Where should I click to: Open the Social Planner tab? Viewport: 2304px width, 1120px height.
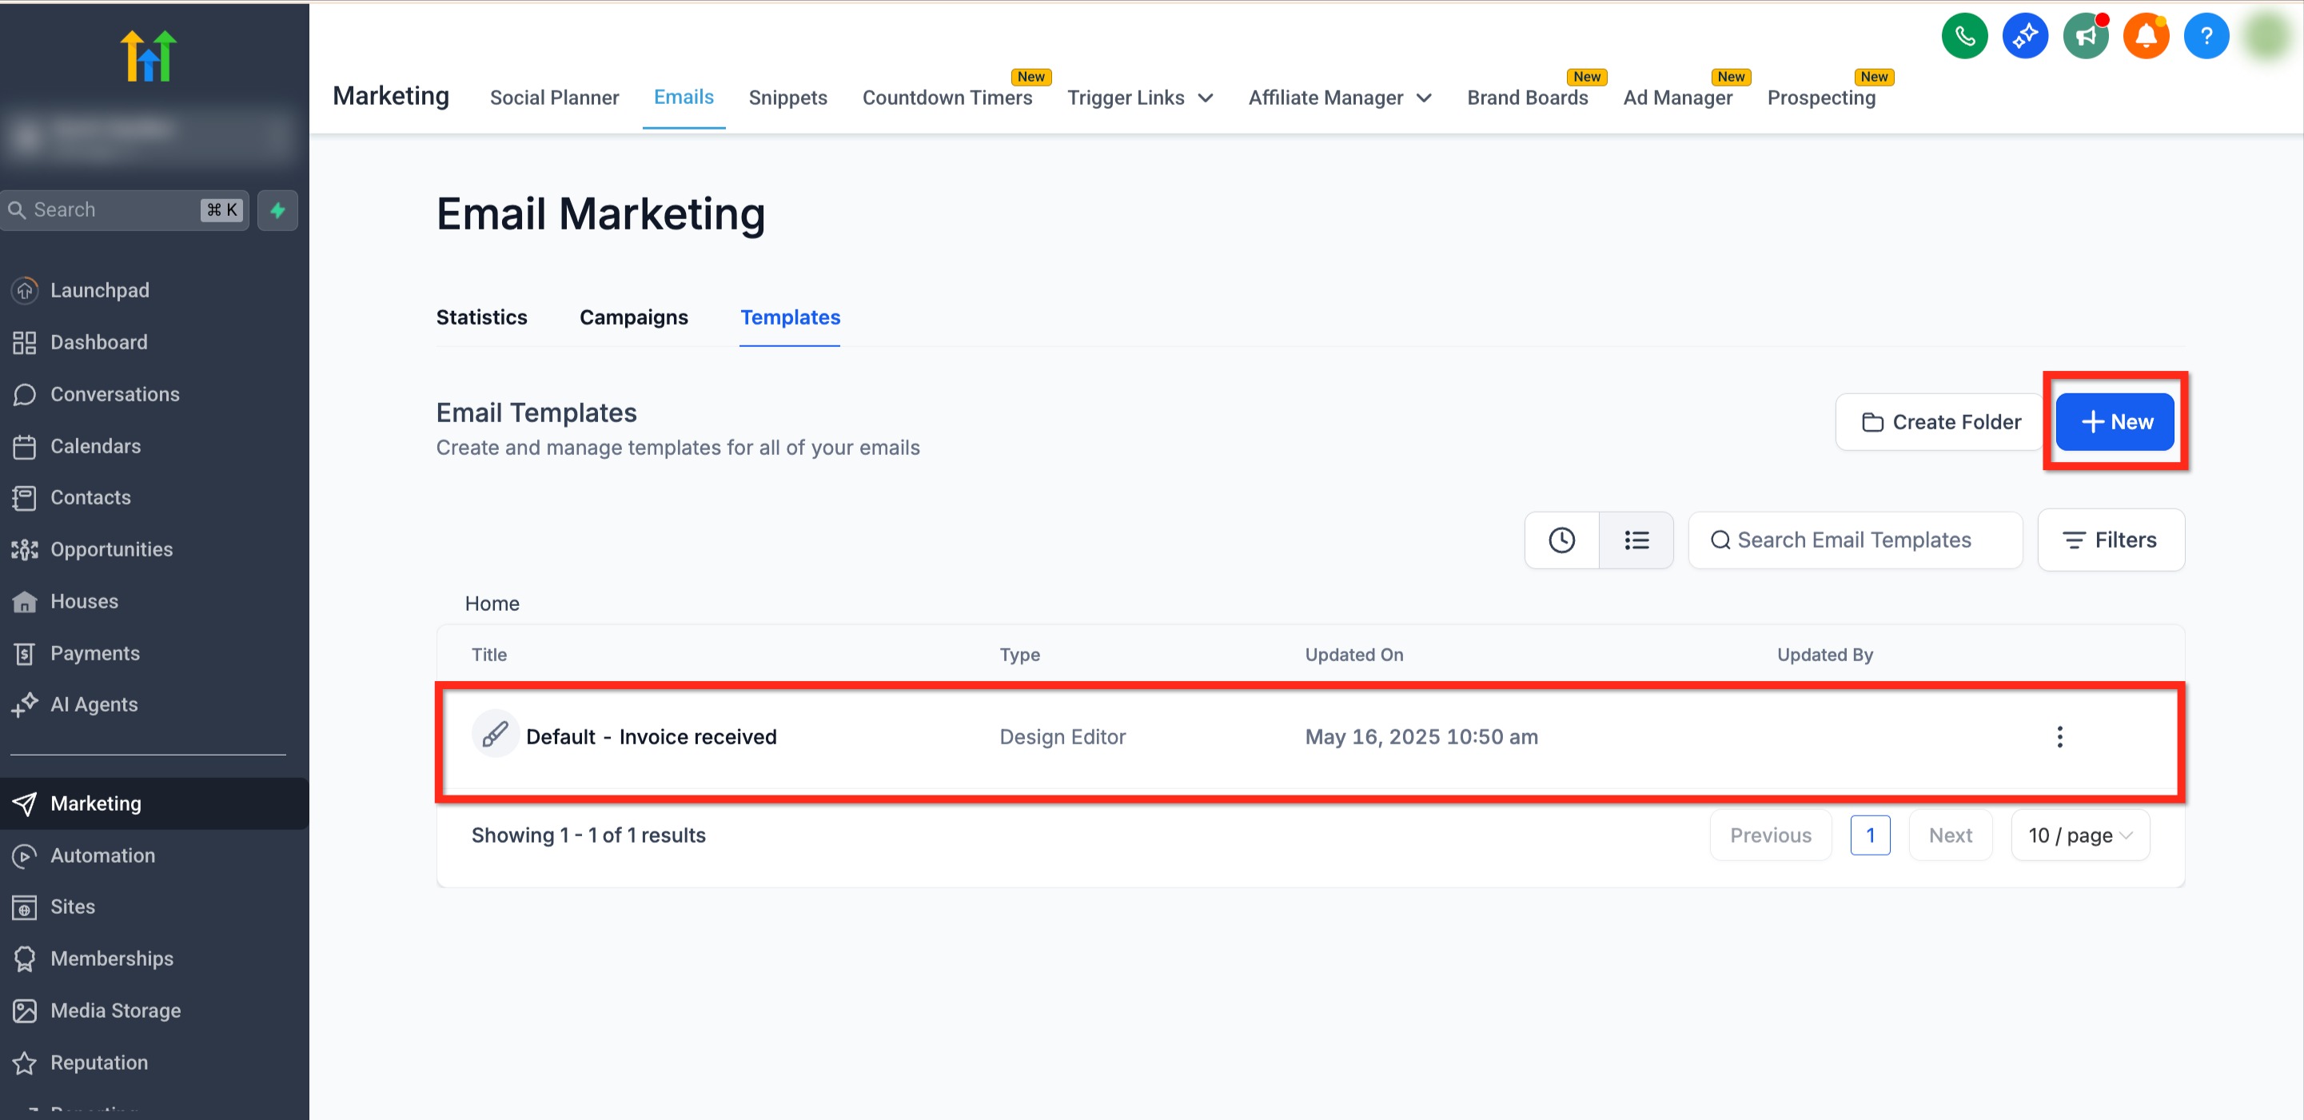[x=554, y=98]
